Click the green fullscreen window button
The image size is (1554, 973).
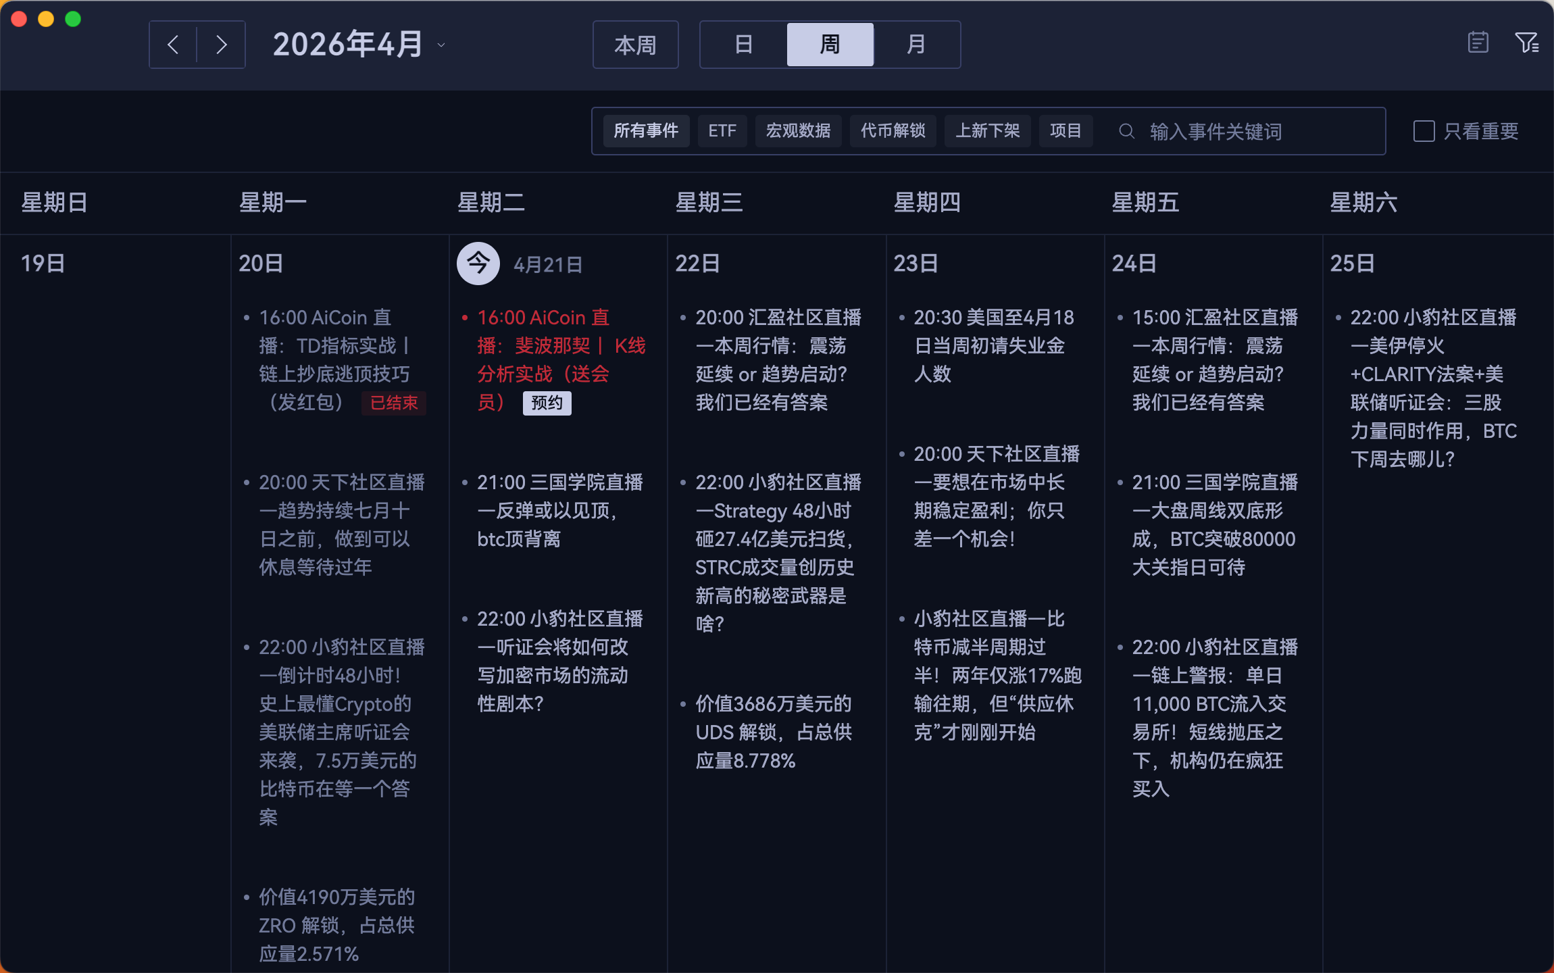73,19
